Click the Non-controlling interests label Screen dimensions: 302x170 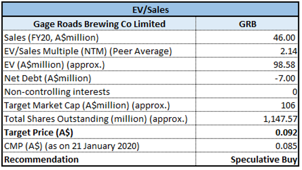57,92
